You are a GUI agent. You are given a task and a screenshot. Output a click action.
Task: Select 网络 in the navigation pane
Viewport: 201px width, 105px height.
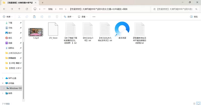point(10,93)
